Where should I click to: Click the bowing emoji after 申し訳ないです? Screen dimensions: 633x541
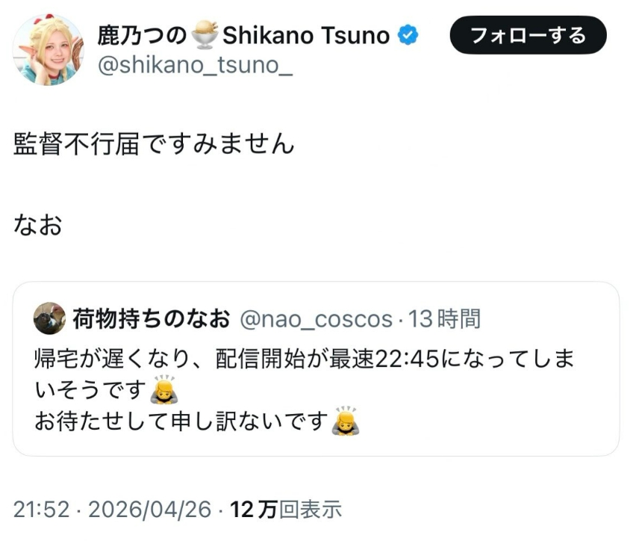click(x=346, y=422)
